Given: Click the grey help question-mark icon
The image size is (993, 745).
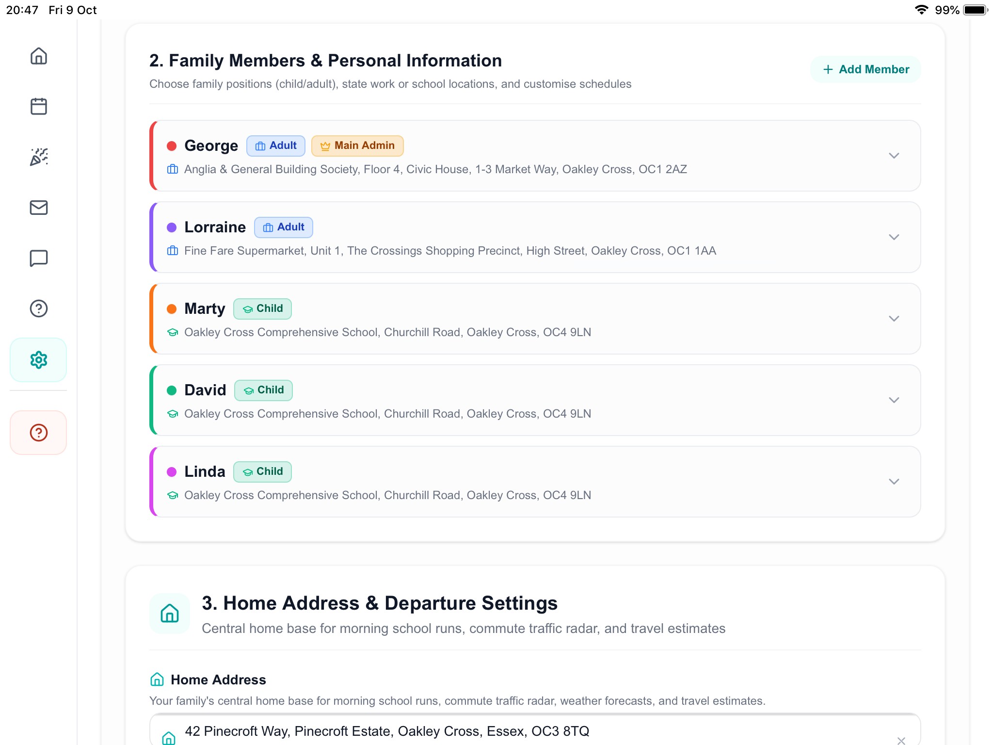Looking at the screenshot, I should click(39, 308).
